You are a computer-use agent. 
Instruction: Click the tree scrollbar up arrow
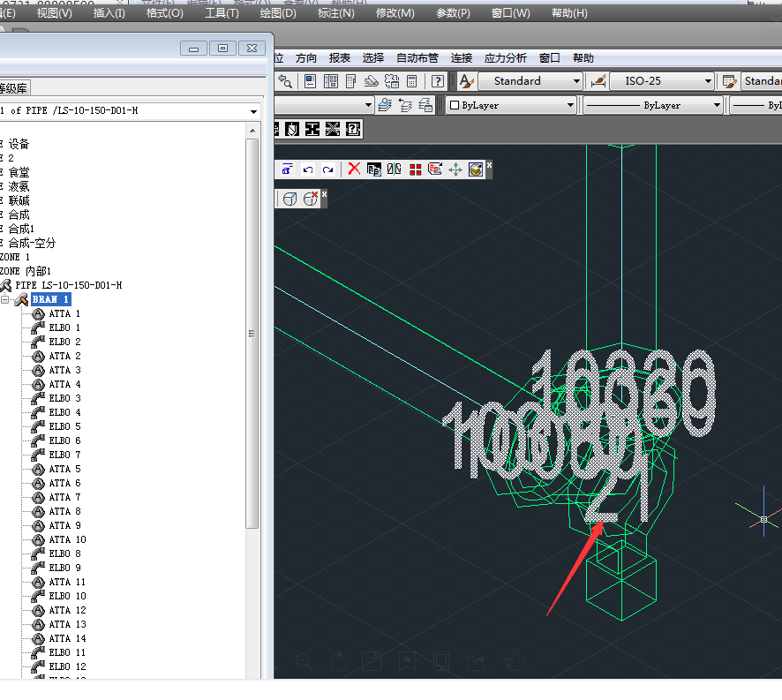(252, 131)
